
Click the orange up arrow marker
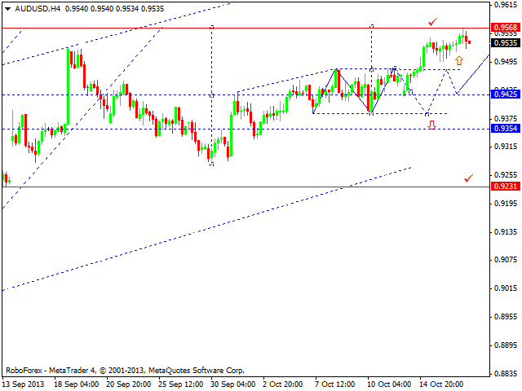[x=459, y=60]
